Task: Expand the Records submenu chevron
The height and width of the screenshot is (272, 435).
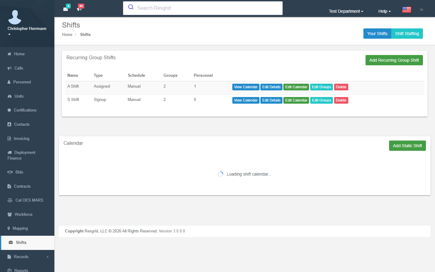Action: [x=47, y=257]
